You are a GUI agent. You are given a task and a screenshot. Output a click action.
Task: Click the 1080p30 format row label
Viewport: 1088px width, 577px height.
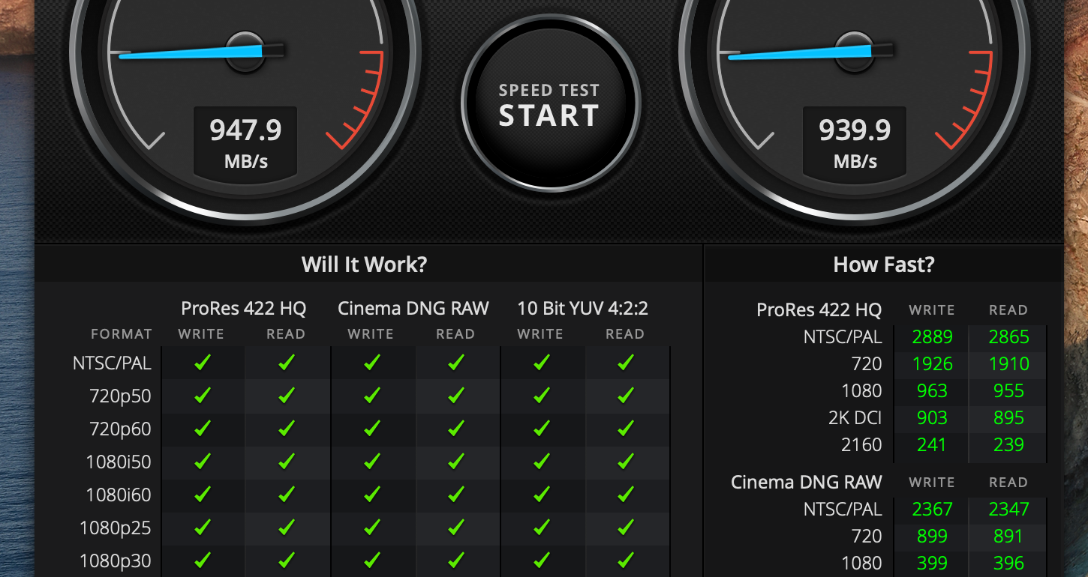[x=116, y=561]
